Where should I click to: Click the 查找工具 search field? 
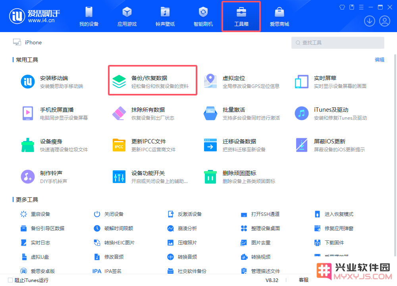[x=337, y=43]
